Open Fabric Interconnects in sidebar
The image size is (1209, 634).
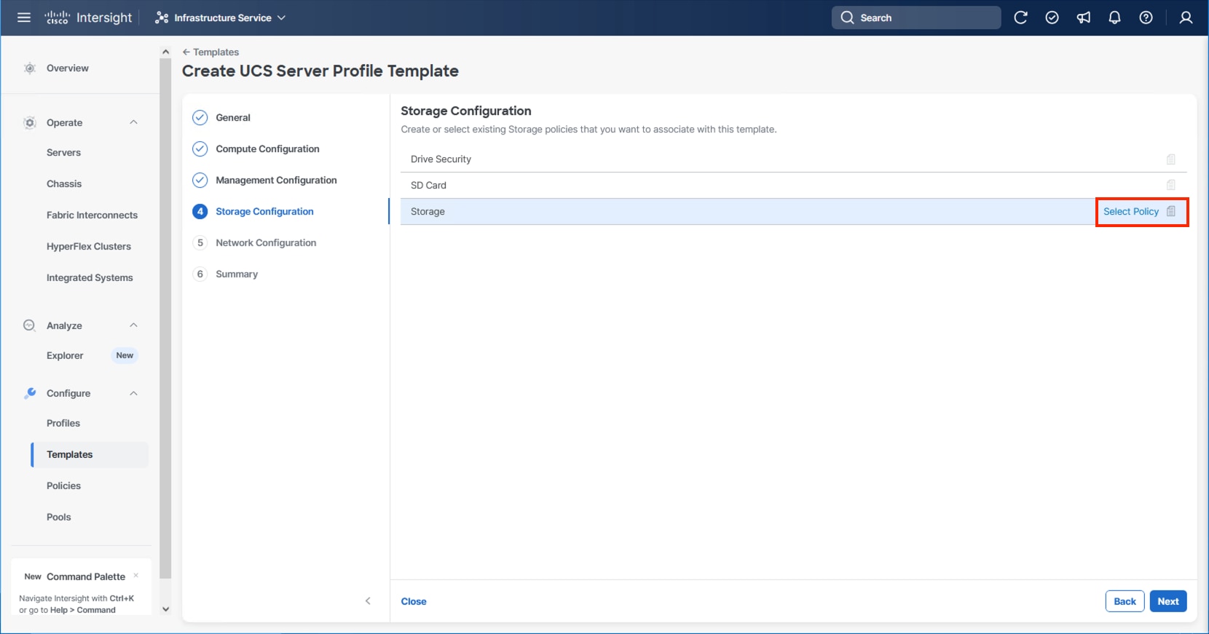pos(92,215)
